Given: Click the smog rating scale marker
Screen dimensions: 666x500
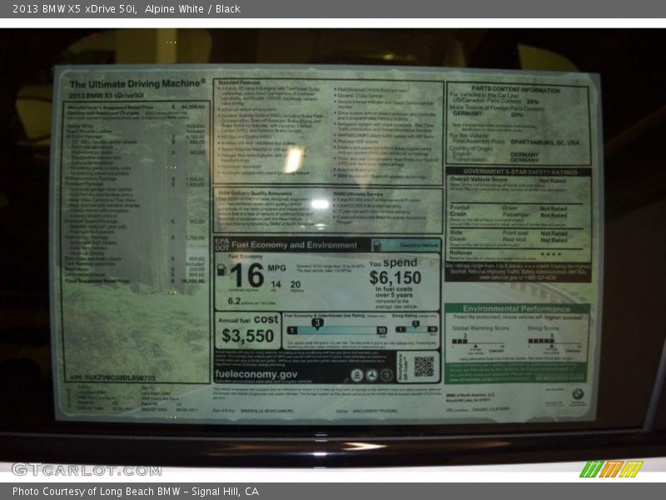Looking at the screenshot, I should click(x=415, y=325).
